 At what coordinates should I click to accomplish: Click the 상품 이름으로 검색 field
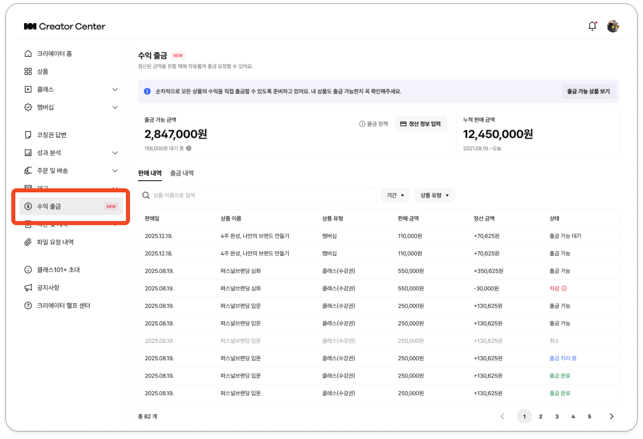click(x=257, y=195)
